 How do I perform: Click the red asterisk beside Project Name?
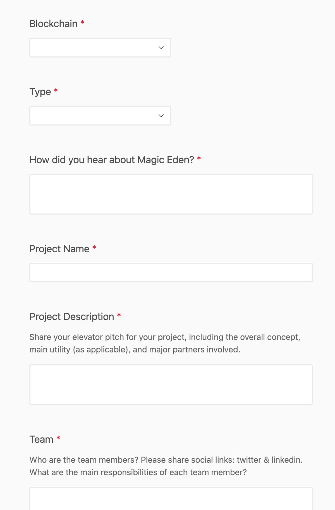(x=94, y=247)
